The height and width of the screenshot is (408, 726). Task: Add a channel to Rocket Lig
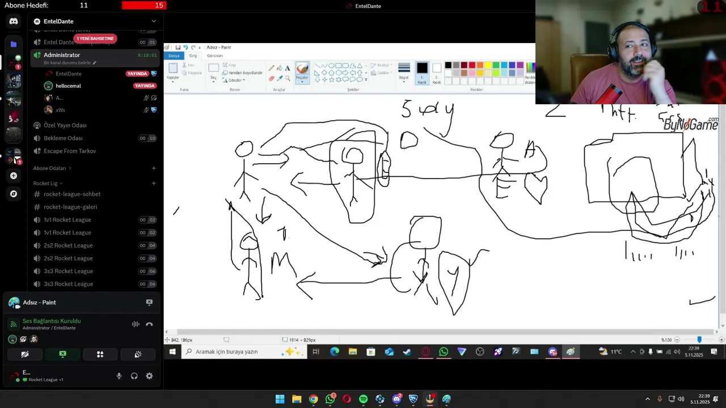154,184
